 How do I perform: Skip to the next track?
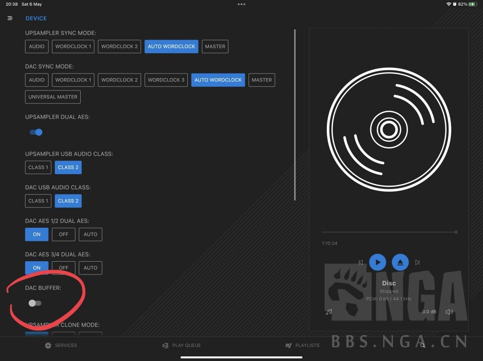click(x=417, y=262)
